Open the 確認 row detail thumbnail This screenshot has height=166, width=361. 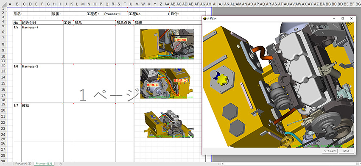coord(169,124)
